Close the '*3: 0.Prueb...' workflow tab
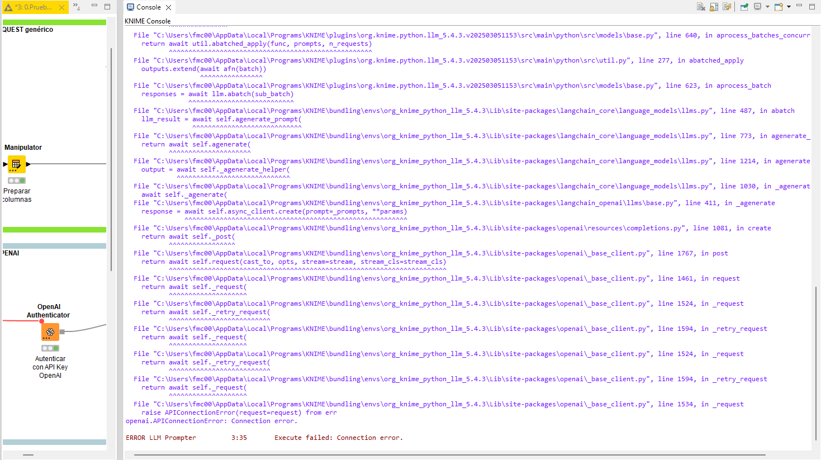The width and height of the screenshot is (821, 460). pos(62,7)
